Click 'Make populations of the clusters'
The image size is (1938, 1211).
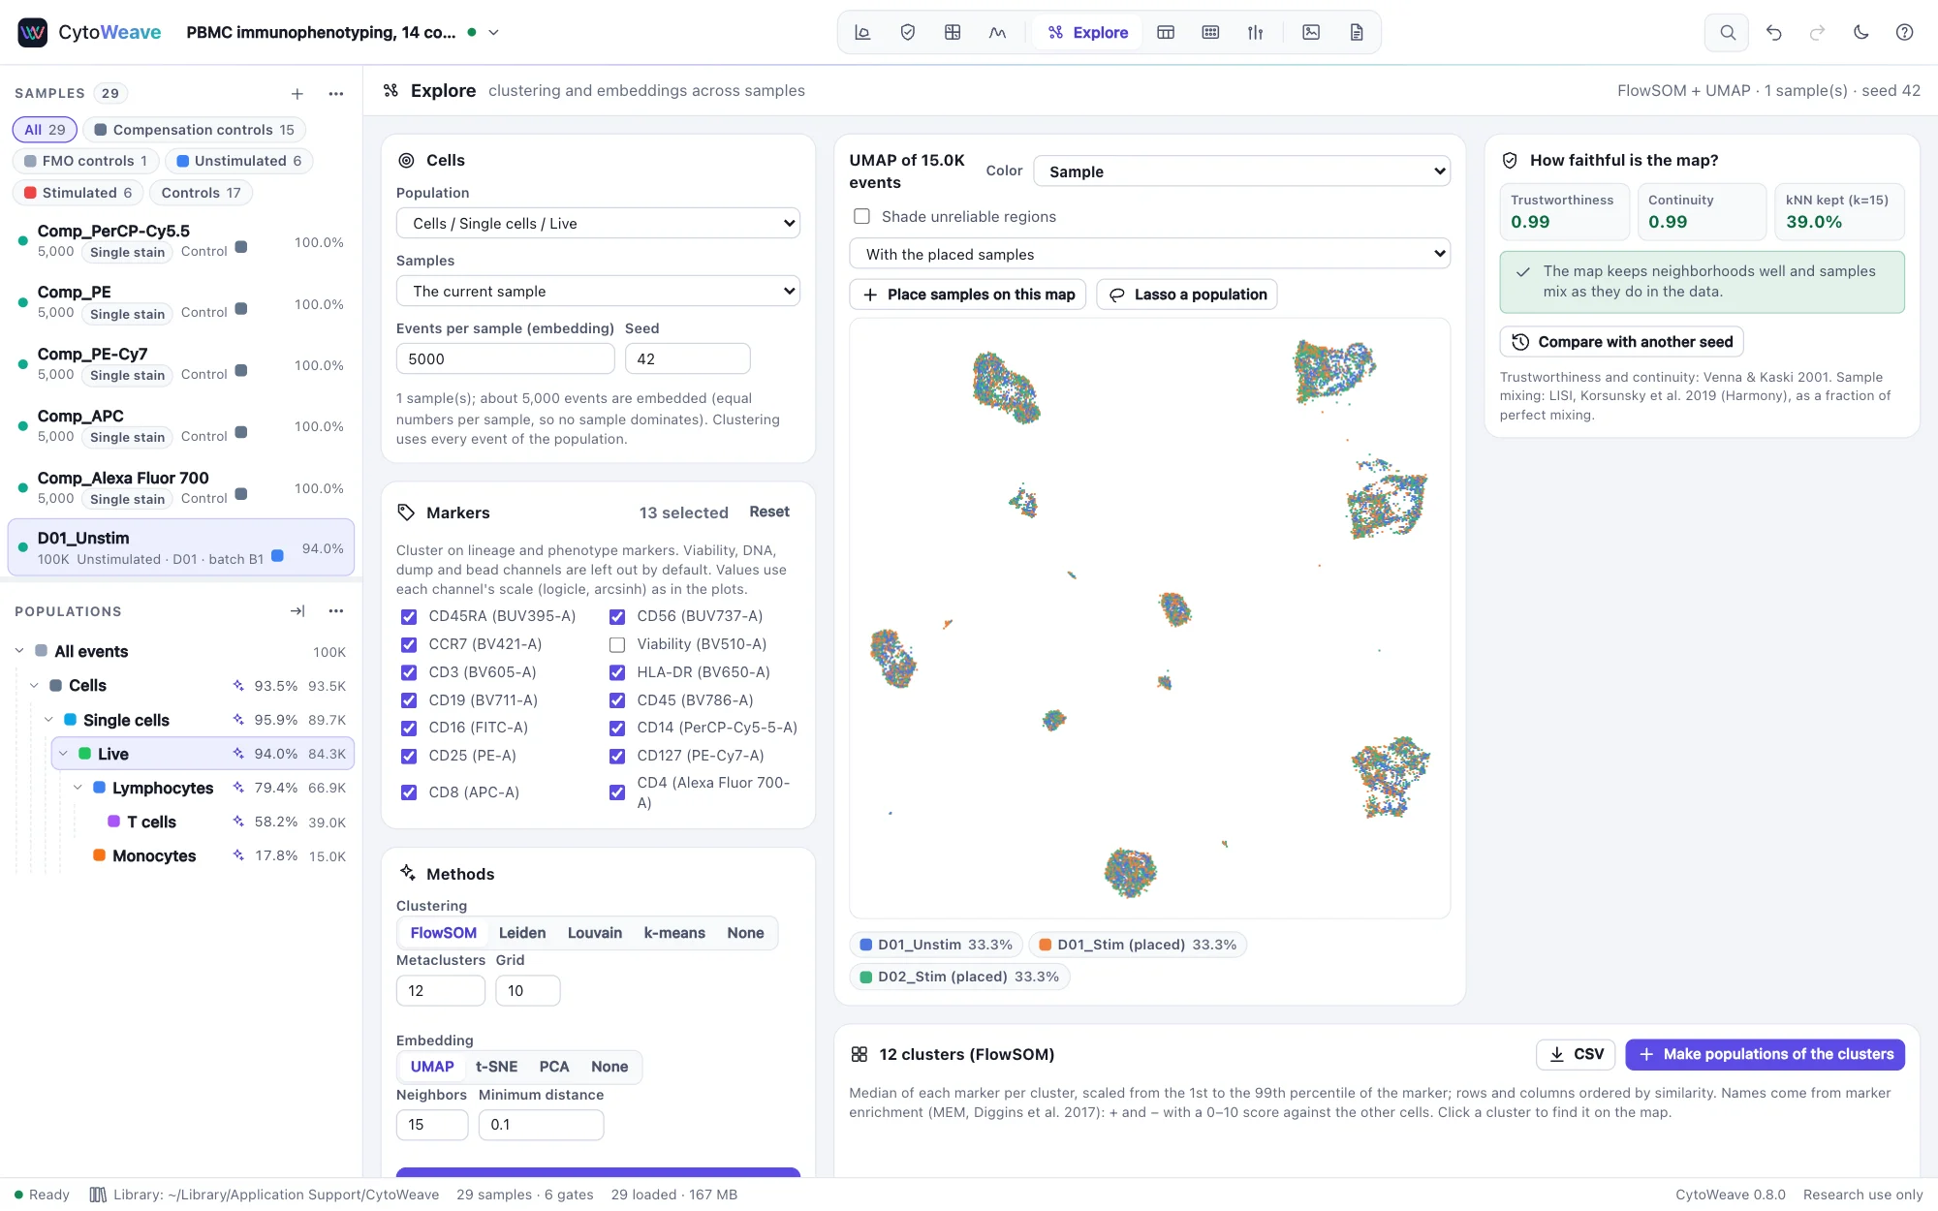[x=1766, y=1054]
